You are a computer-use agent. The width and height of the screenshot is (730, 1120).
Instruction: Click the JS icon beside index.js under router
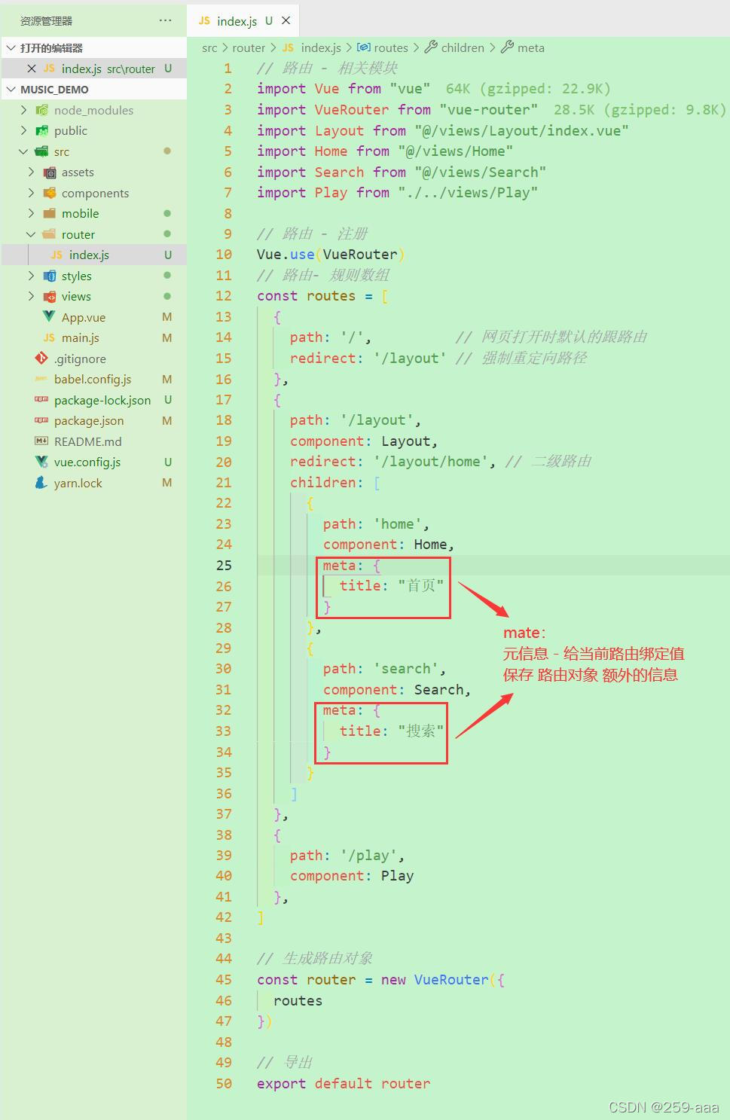[x=56, y=255]
